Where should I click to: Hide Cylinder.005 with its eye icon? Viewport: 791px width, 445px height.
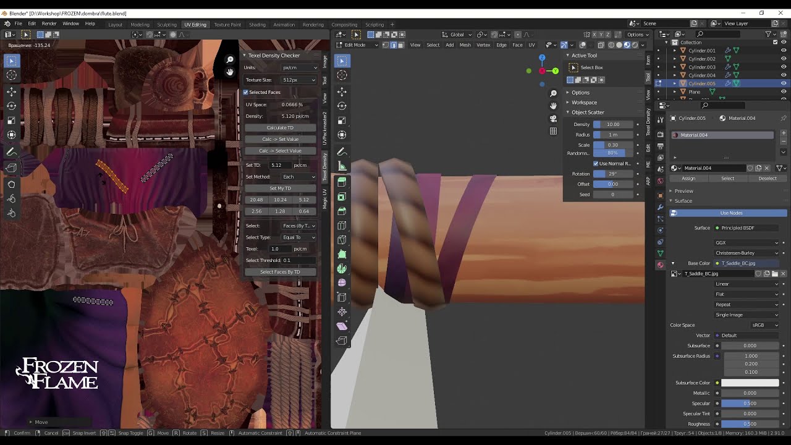click(784, 83)
